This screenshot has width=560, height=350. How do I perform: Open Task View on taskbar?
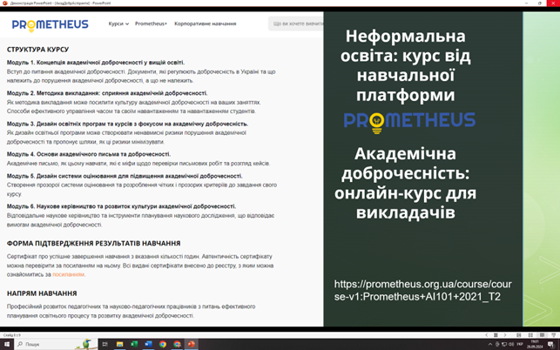pyautogui.click(x=105, y=344)
